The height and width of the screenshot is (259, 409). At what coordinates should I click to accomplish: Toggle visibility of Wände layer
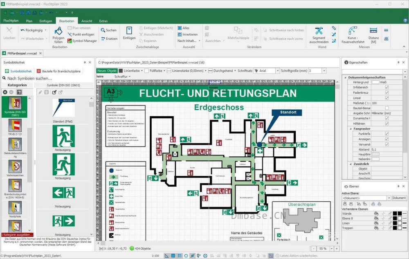coord(376,214)
